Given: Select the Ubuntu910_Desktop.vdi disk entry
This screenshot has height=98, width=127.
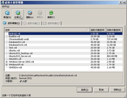Looking at the screenshot, I should 21,53.
